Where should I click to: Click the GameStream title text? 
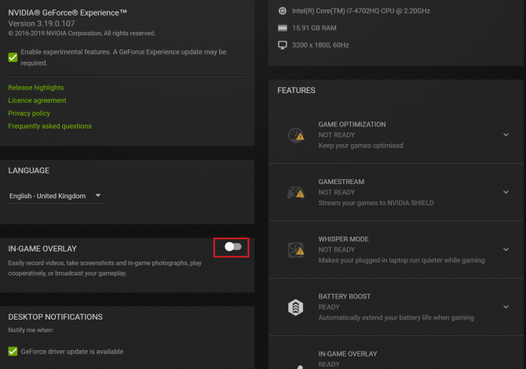pyautogui.click(x=342, y=182)
